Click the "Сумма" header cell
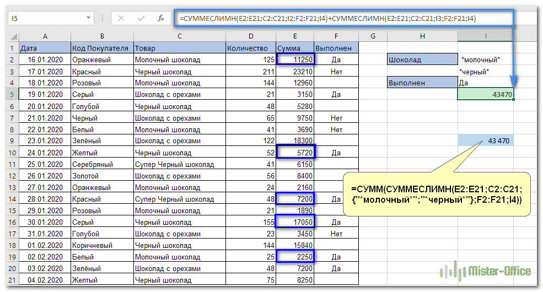543x292 pixels. click(295, 48)
